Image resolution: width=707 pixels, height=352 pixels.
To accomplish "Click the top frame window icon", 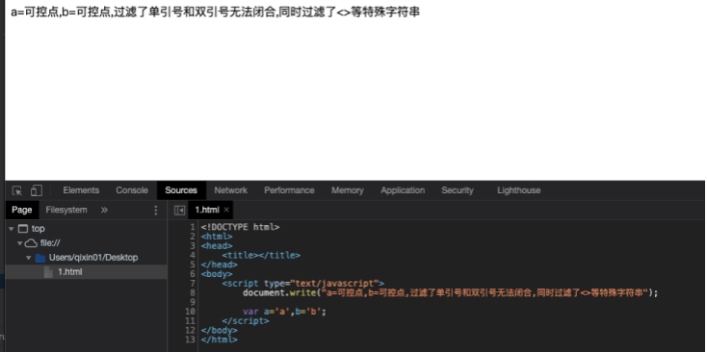I will 23,229.
